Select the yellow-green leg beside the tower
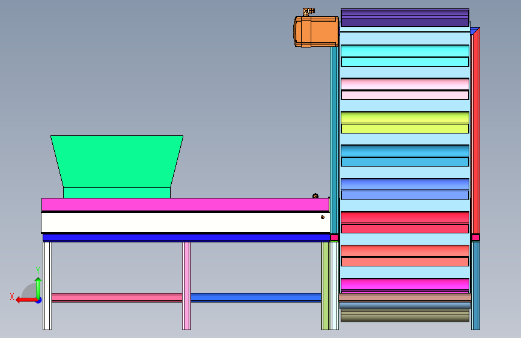521x338 pixels. pos(325,286)
